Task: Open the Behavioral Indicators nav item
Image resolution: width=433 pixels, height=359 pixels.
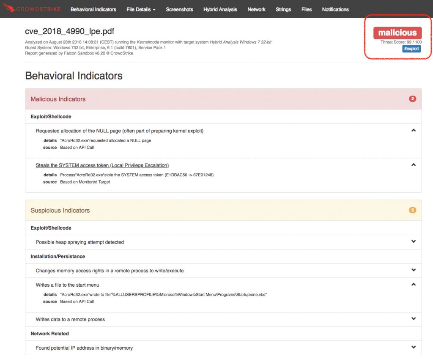Action: point(93,9)
